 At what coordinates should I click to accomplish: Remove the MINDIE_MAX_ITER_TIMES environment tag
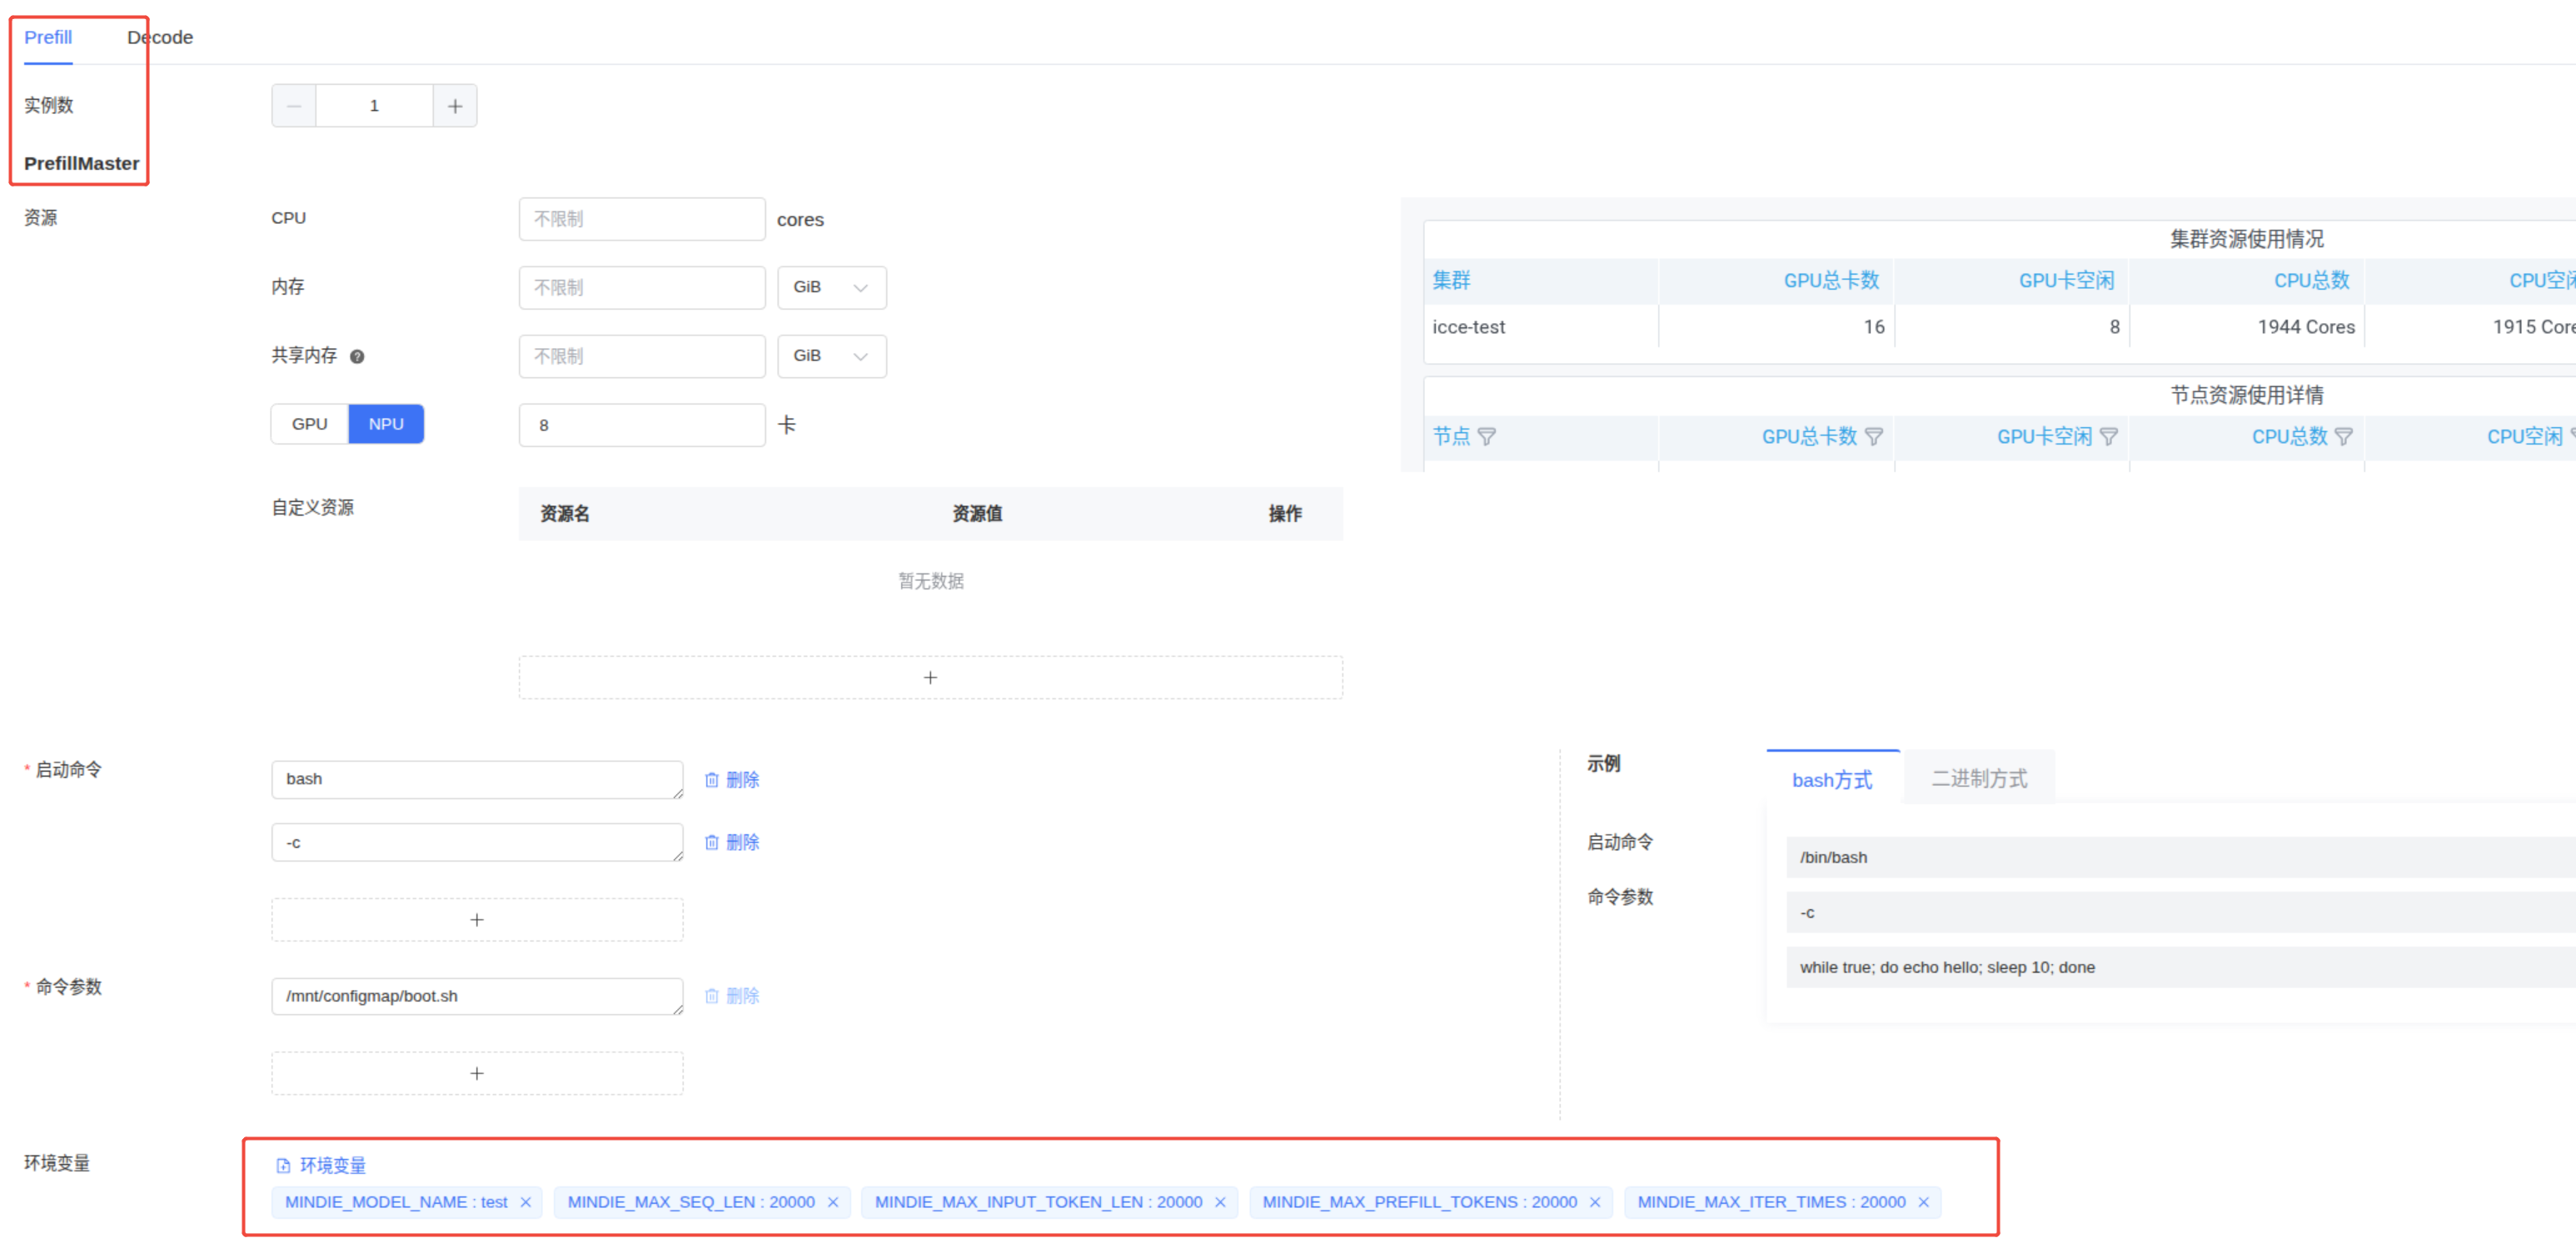[1922, 1202]
